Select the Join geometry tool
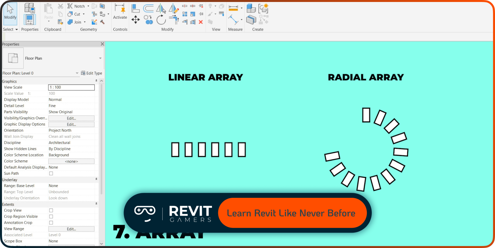The height and width of the screenshot is (248, 495). [75, 22]
